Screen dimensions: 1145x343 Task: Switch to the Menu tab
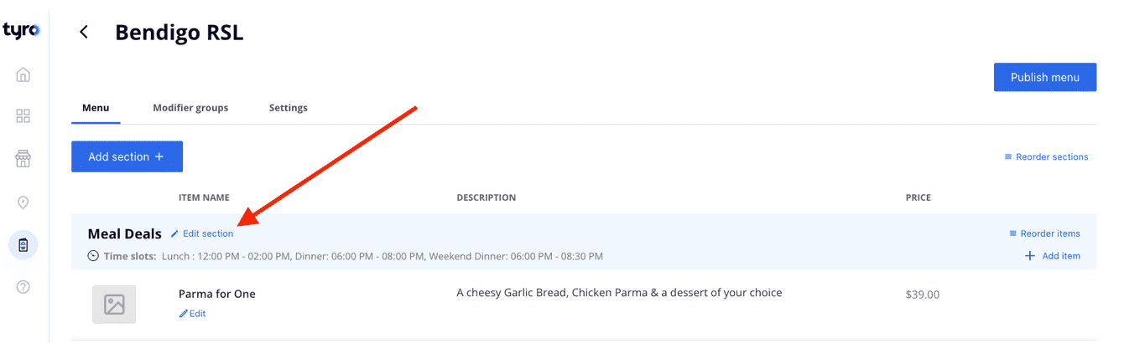pos(96,108)
